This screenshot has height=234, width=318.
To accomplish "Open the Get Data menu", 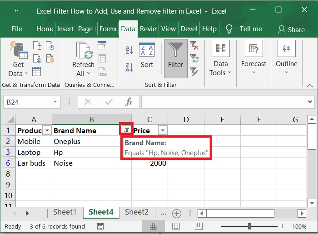I will [18, 59].
